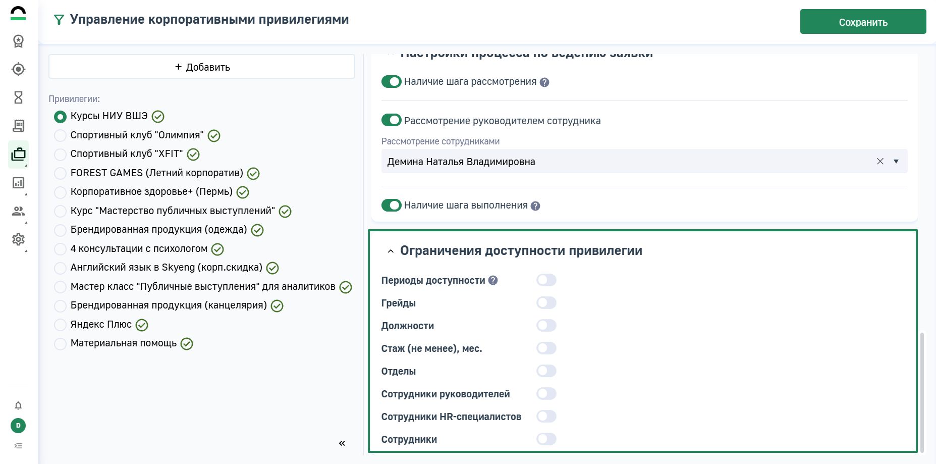Click the Сохранить button
Screen dimensions: 936x464
point(863,22)
